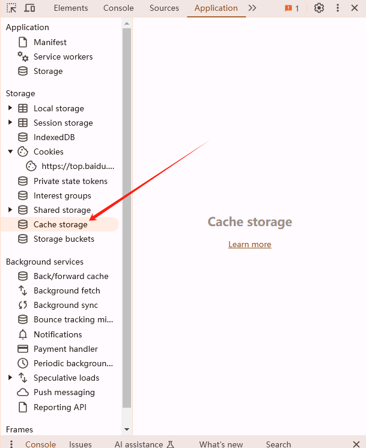Collapse the Cookies tree node
Screen dimensions: 366x448
(10, 152)
